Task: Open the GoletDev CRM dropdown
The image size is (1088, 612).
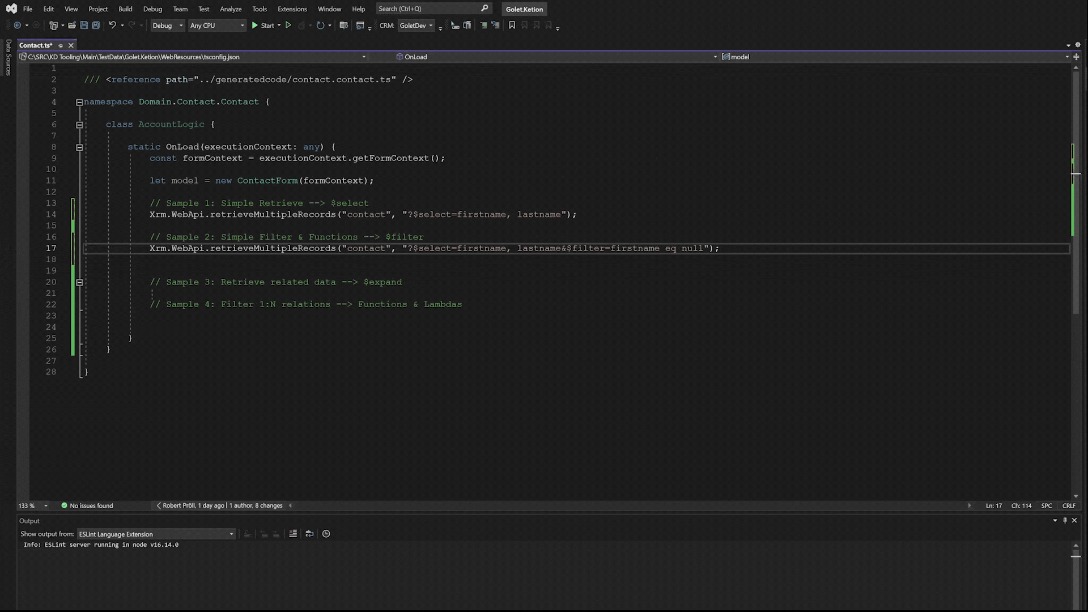Action: point(416,25)
